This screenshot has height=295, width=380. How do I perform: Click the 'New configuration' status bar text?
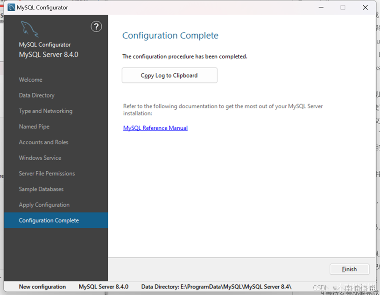pyautogui.click(x=42, y=287)
